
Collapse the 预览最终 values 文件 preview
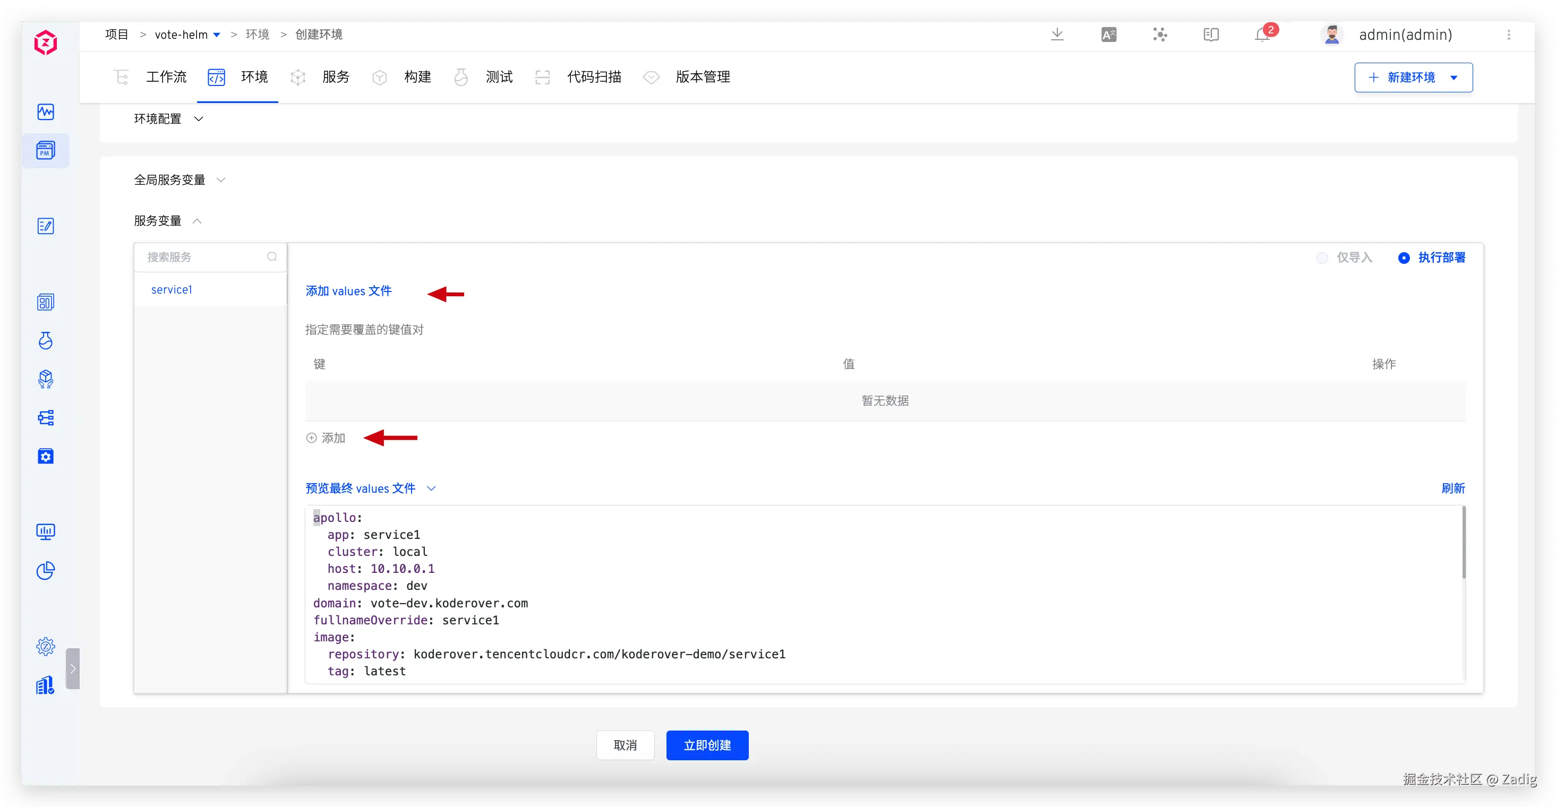click(370, 488)
